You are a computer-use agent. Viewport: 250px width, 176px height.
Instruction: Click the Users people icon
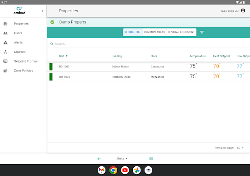[5, 33]
